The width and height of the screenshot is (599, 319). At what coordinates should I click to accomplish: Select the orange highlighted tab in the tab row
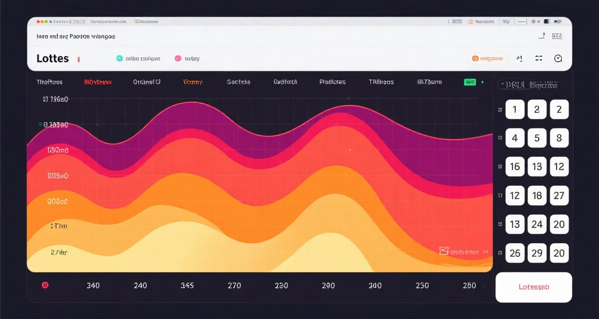[x=193, y=82]
